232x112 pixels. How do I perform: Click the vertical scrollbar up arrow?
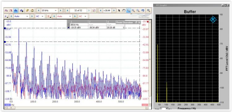tap(150, 21)
